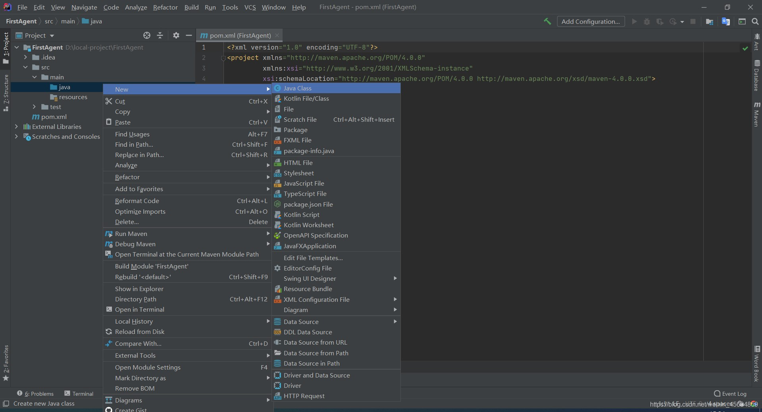Select HTML File in New submenu
Screen dimensions: 762x412
click(x=336, y=163)
